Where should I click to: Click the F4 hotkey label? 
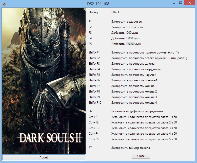[x=90, y=38]
